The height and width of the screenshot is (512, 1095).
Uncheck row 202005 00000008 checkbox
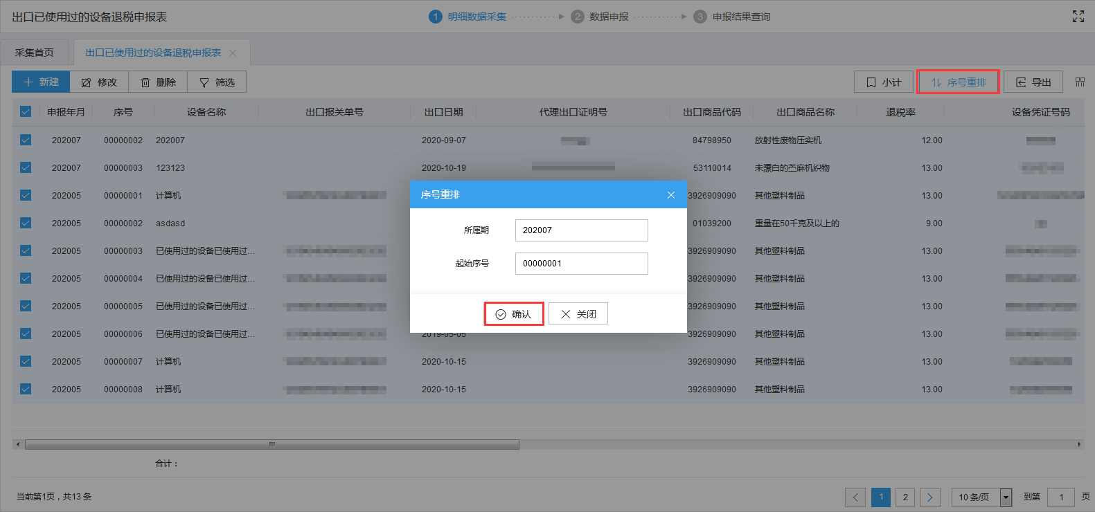click(26, 389)
